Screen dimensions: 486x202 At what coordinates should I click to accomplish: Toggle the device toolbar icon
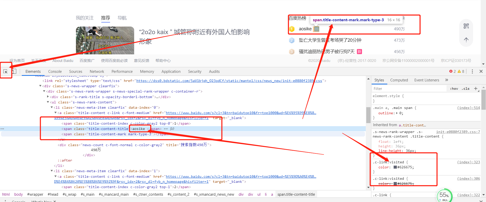click(14, 72)
